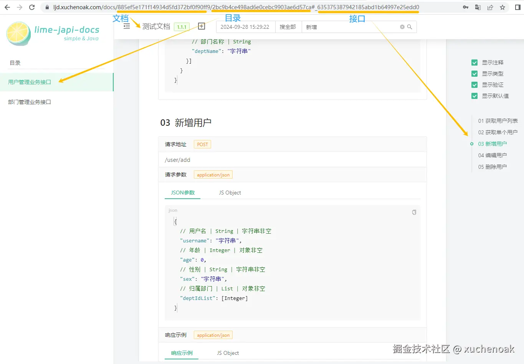This screenshot has height=364, width=524.
Task: Click the "deptIdList" key in JSON
Action: [198, 298]
